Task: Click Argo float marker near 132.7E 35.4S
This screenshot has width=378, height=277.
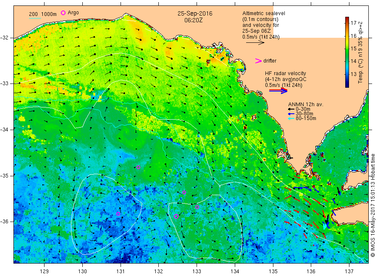Action: [x=184, y=193]
